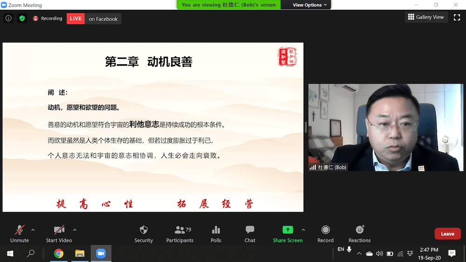
Task: Enter full screen mode
Action: click(457, 17)
